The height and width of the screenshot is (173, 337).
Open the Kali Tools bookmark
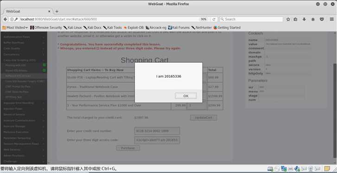pos(112,28)
